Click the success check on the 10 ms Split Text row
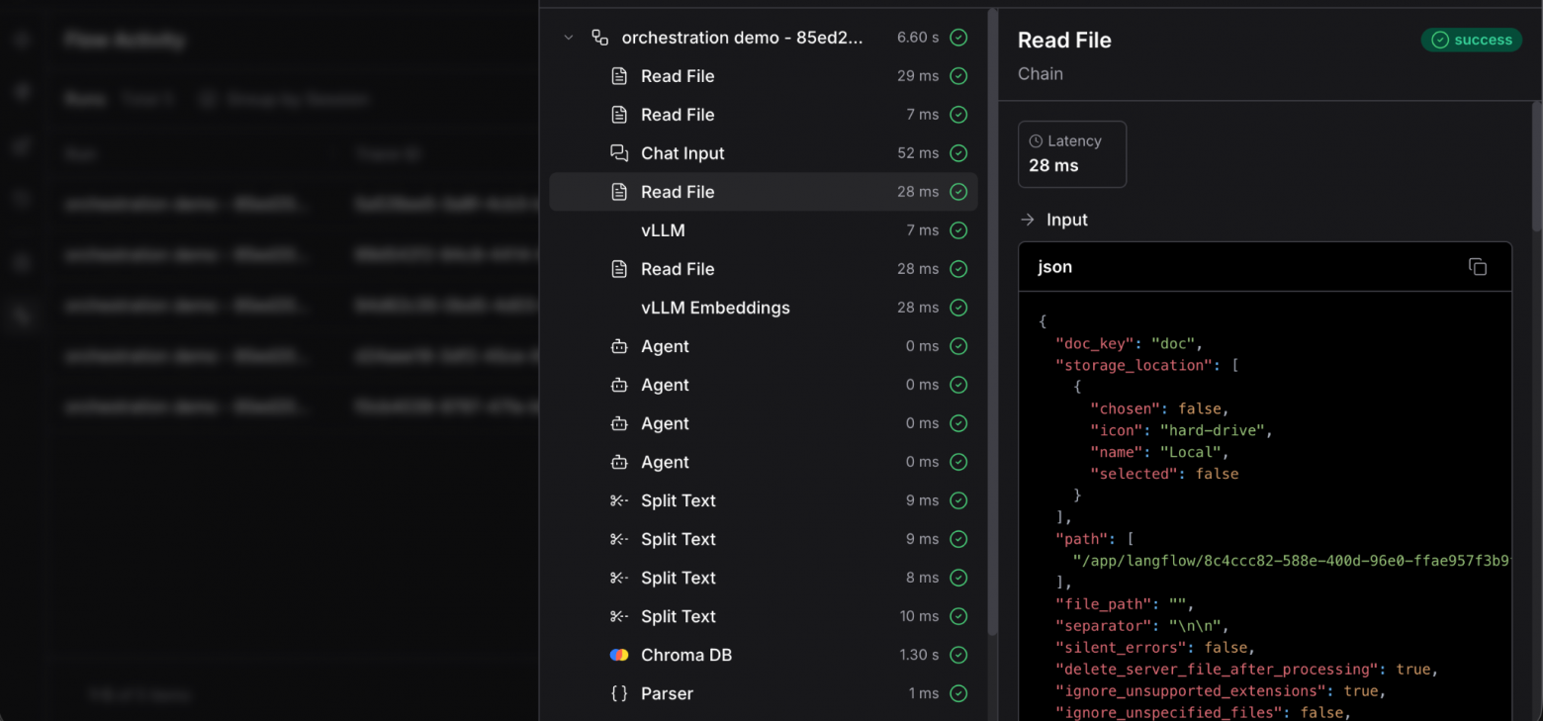 point(958,616)
